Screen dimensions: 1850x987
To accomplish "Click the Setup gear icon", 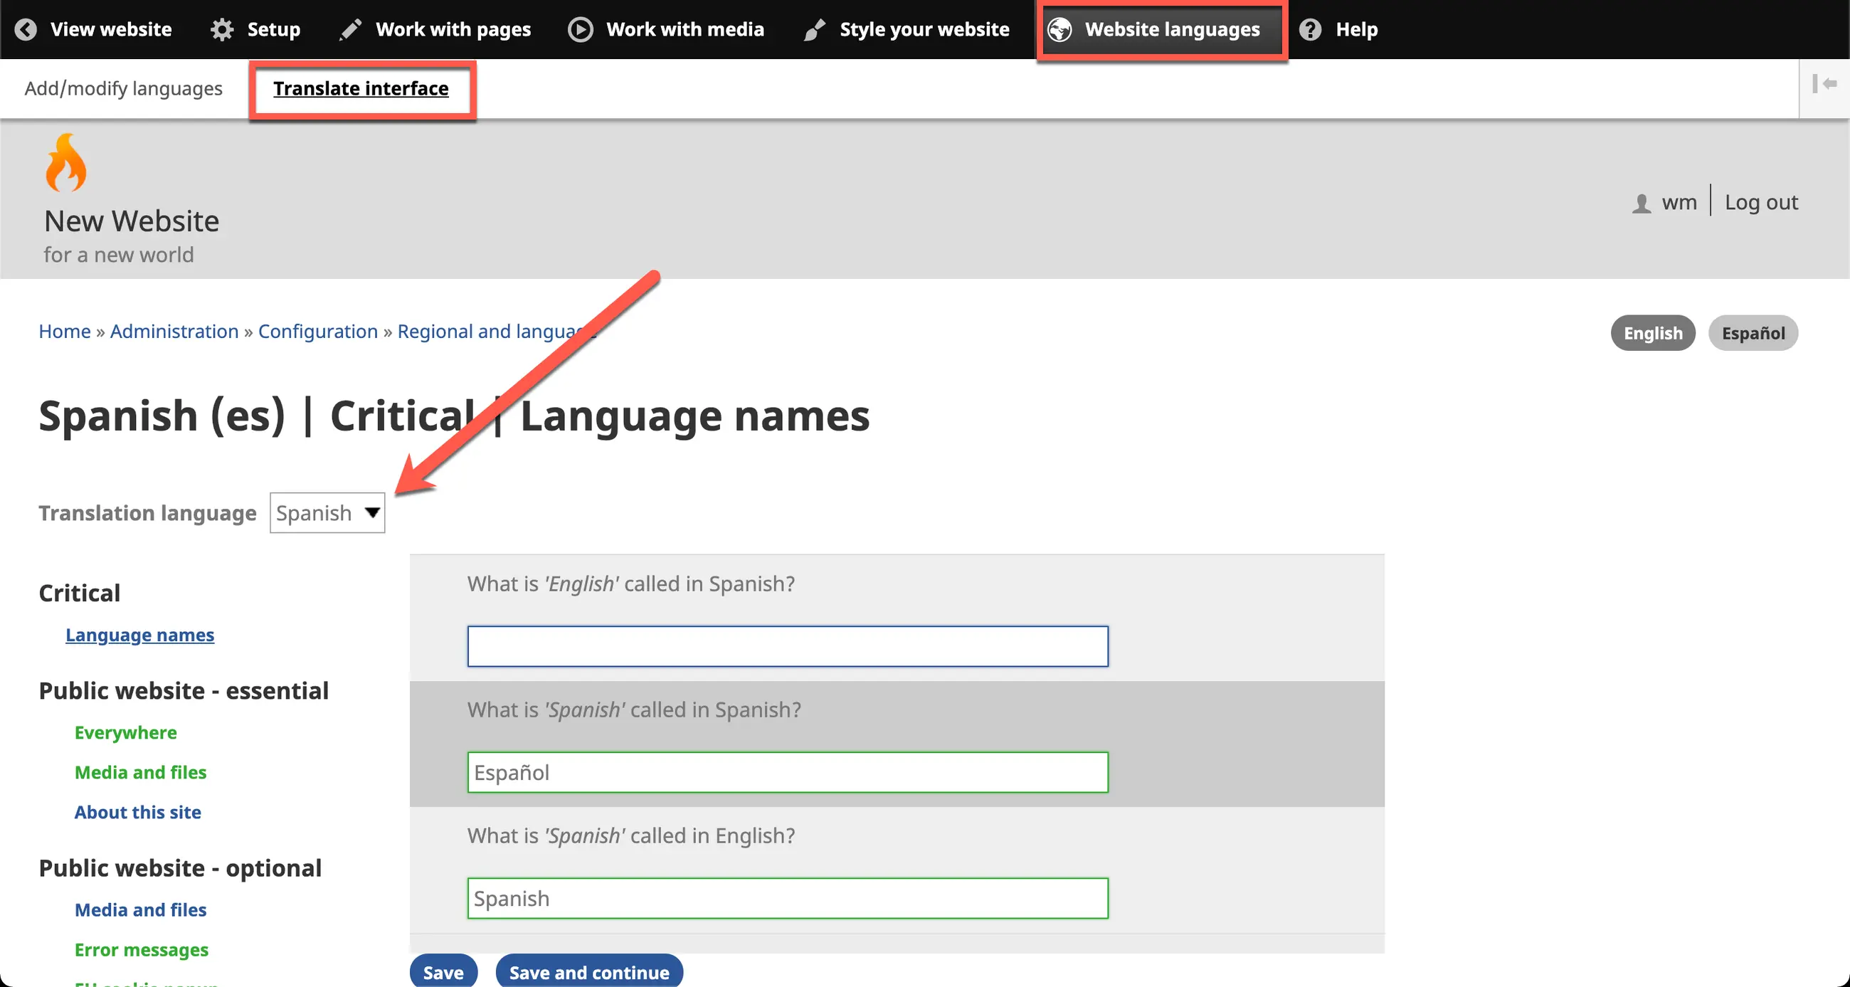I will 222,29.
